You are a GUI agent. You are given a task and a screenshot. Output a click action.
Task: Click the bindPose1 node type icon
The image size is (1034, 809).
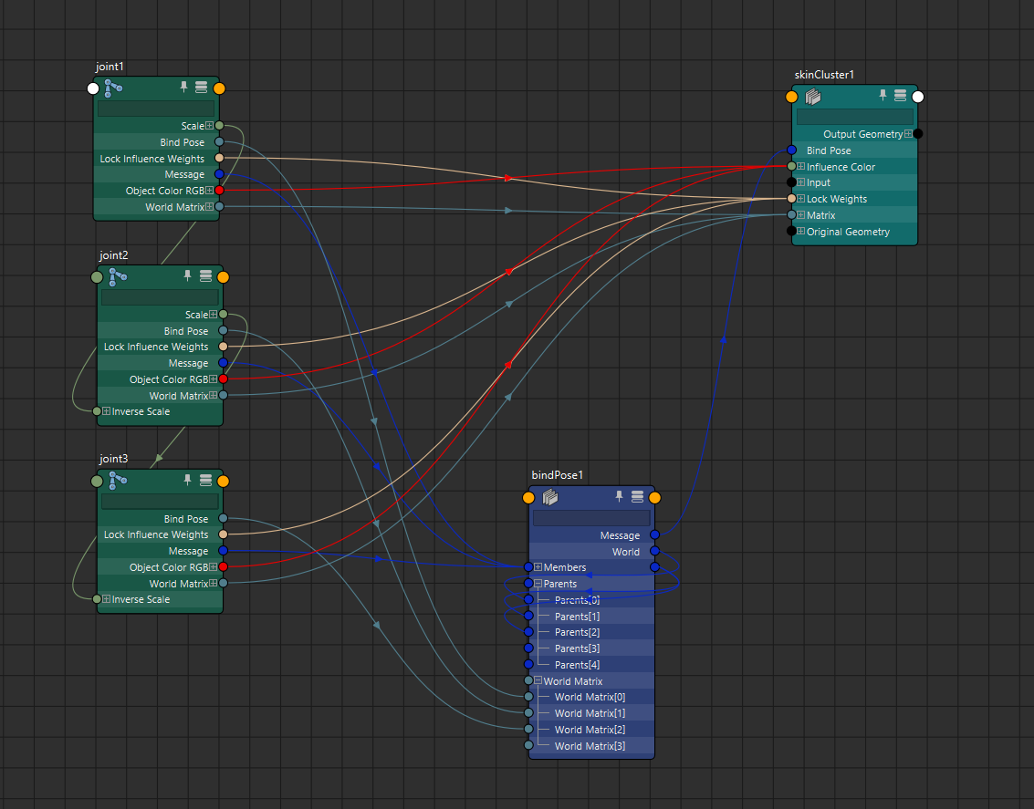[x=550, y=497]
